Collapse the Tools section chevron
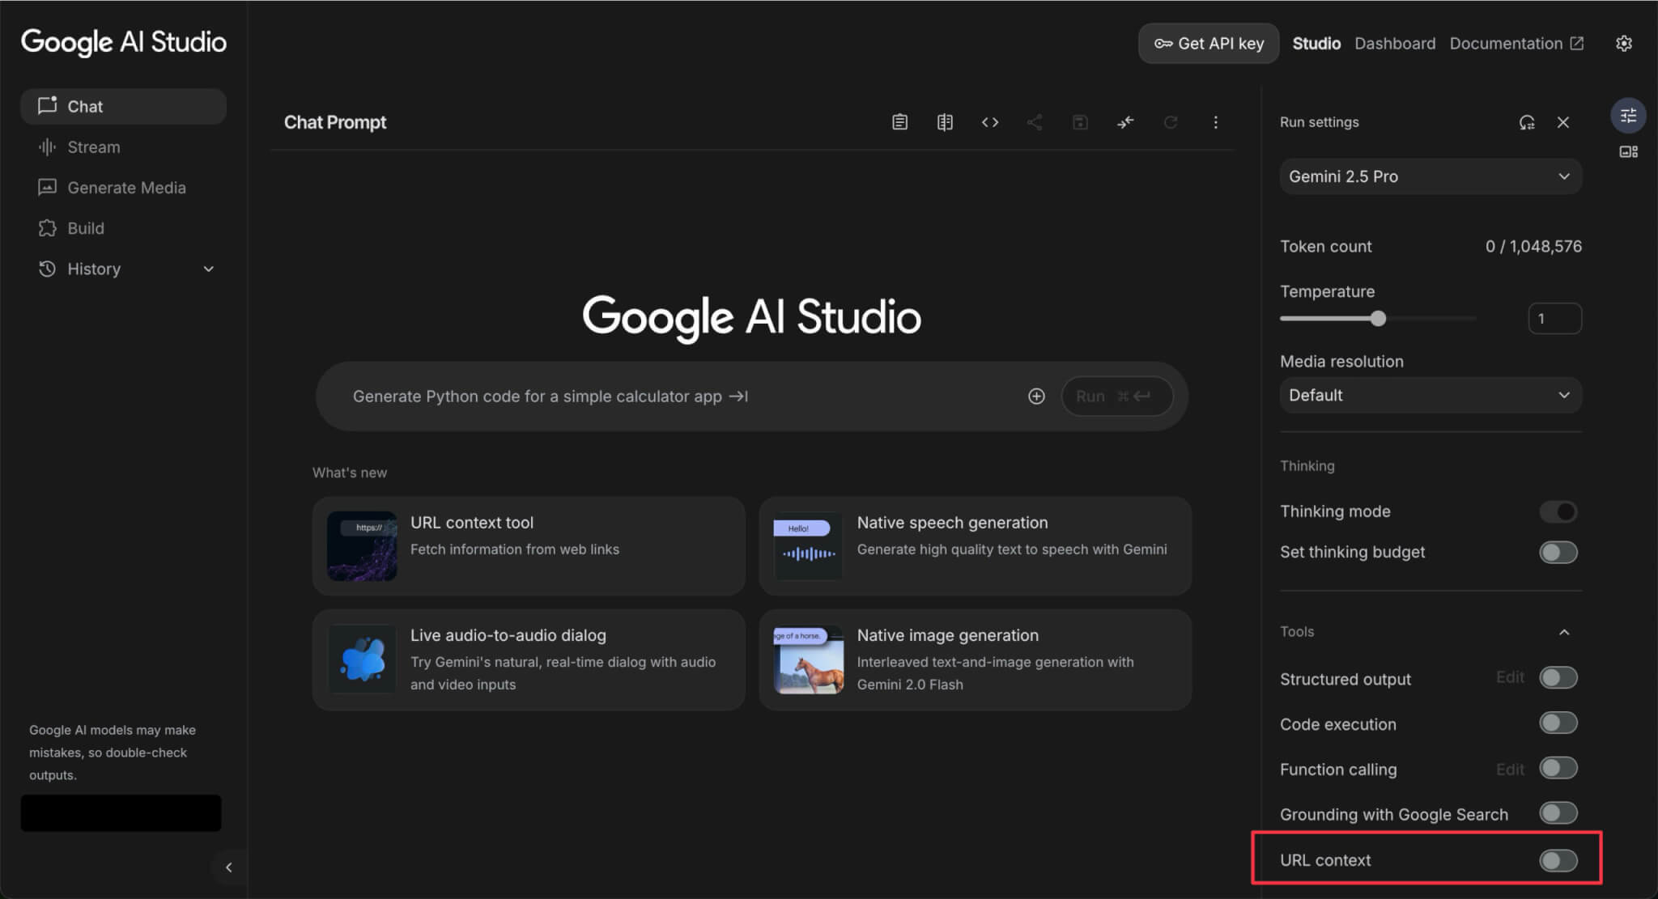 pyautogui.click(x=1564, y=632)
